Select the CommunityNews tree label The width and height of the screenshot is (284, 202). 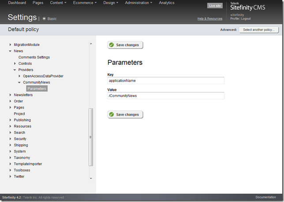37,82
